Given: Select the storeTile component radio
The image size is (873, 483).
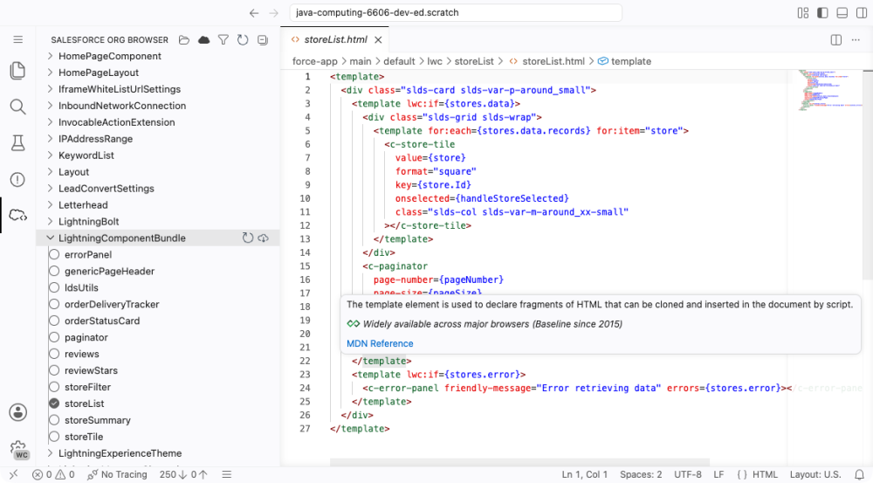Looking at the screenshot, I should pyautogui.click(x=54, y=437).
